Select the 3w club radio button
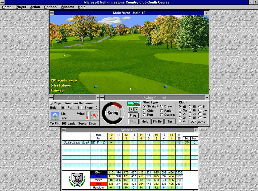The width and height of the screenshot is (258, 191). [x=180, y=110]
